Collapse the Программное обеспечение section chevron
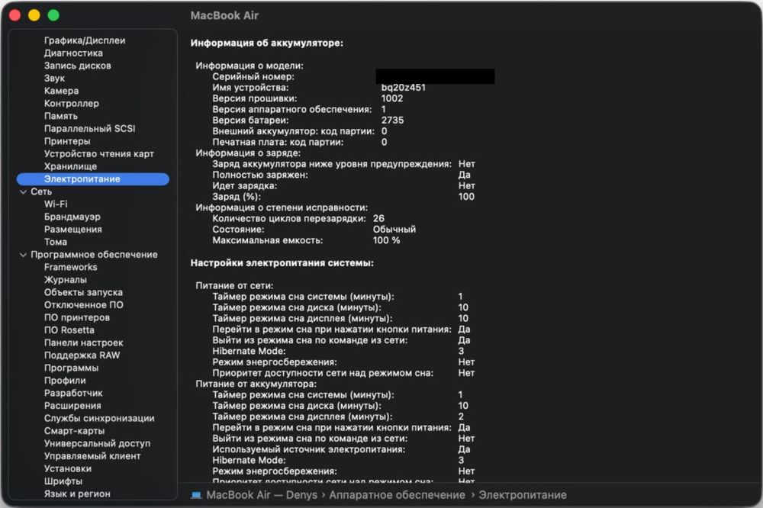763x508 pixels. 23,255
